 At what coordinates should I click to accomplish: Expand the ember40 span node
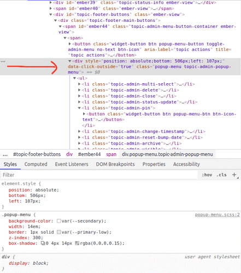[x=51, y=8]
